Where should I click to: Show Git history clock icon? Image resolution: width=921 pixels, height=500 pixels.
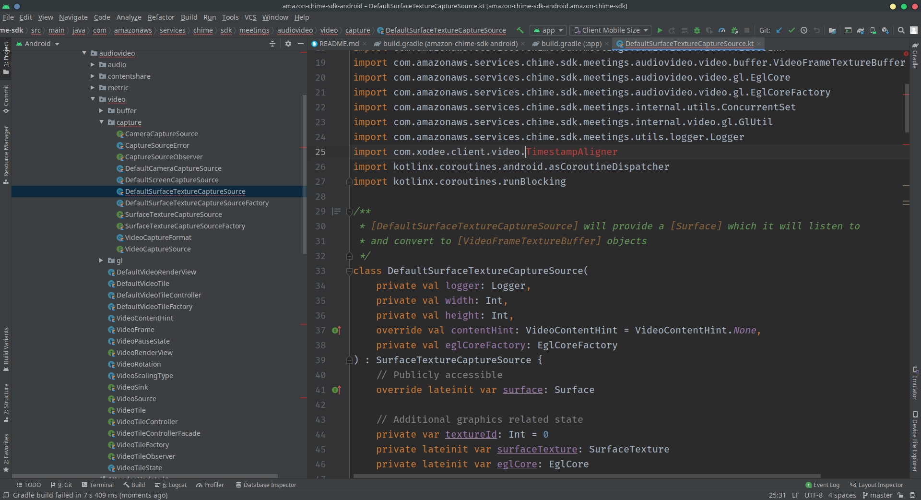click(x=804, y=30)
